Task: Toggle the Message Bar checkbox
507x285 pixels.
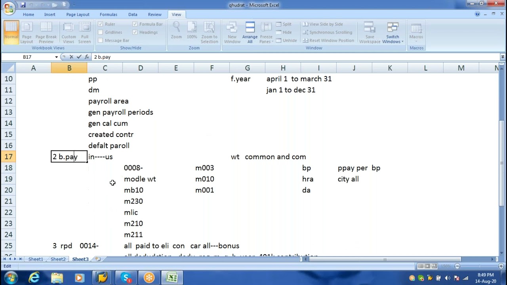Action: click(101, 40)
